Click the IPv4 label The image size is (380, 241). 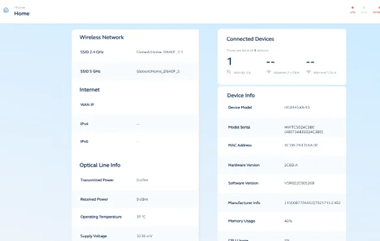pos(84,124)
